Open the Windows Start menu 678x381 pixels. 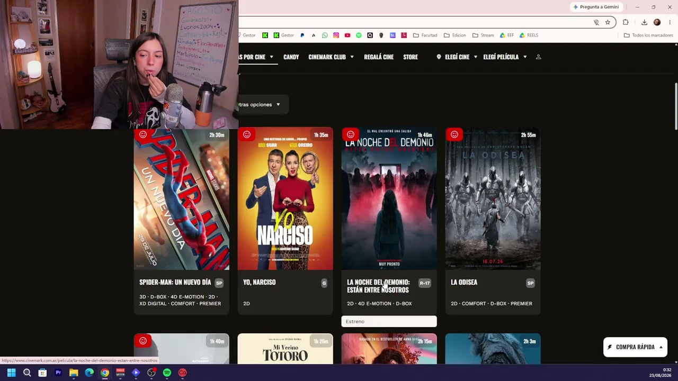(11, 373)
